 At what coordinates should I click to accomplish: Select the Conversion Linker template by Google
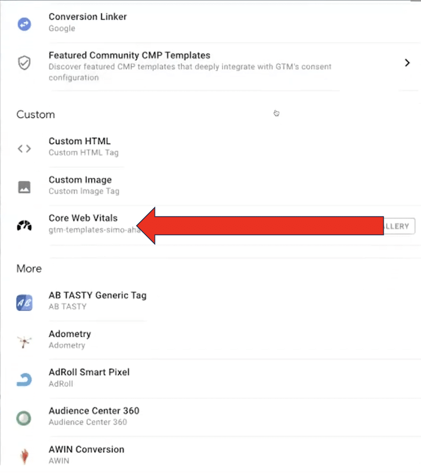88,17
